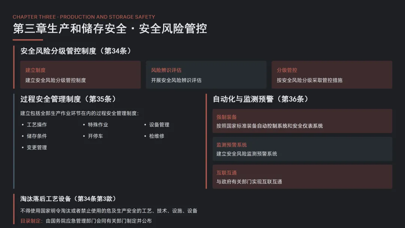Select the 自动化与监测预警（第36条） heading
Image resolution: width=405 pixels, height=228 pixels.
click(x=261, y=99)
